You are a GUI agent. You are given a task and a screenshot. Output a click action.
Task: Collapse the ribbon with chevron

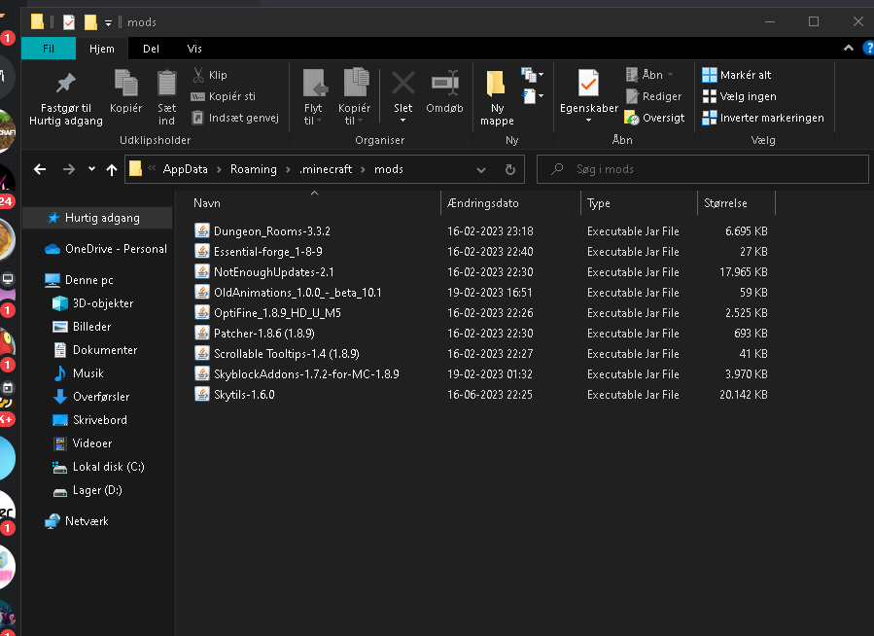(x=849, y=49)
